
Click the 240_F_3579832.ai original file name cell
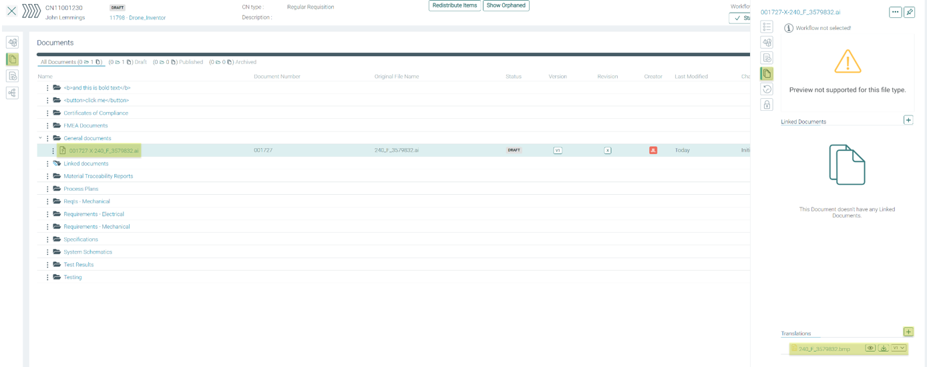[x=397, y=151]
